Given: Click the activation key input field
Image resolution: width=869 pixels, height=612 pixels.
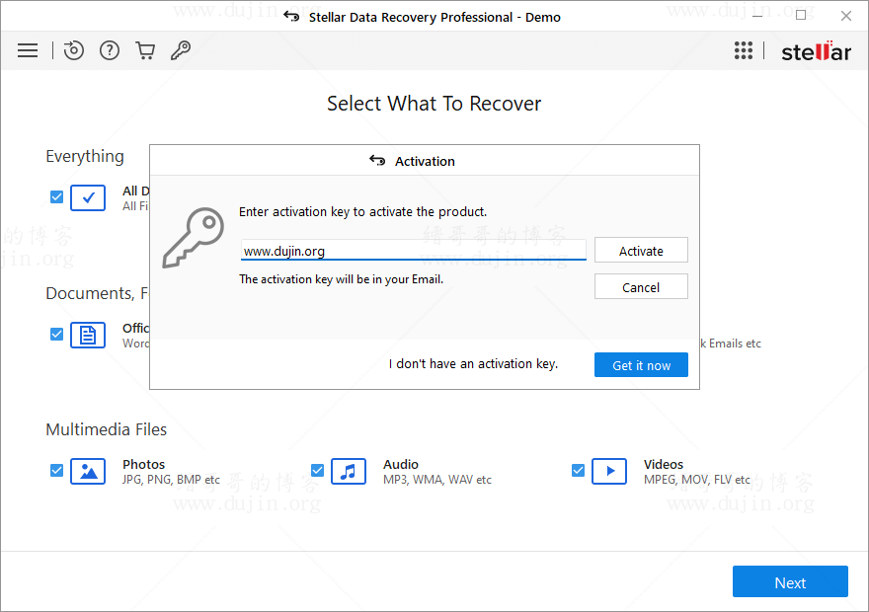Looking at the screenshot, I should (414, 251).
